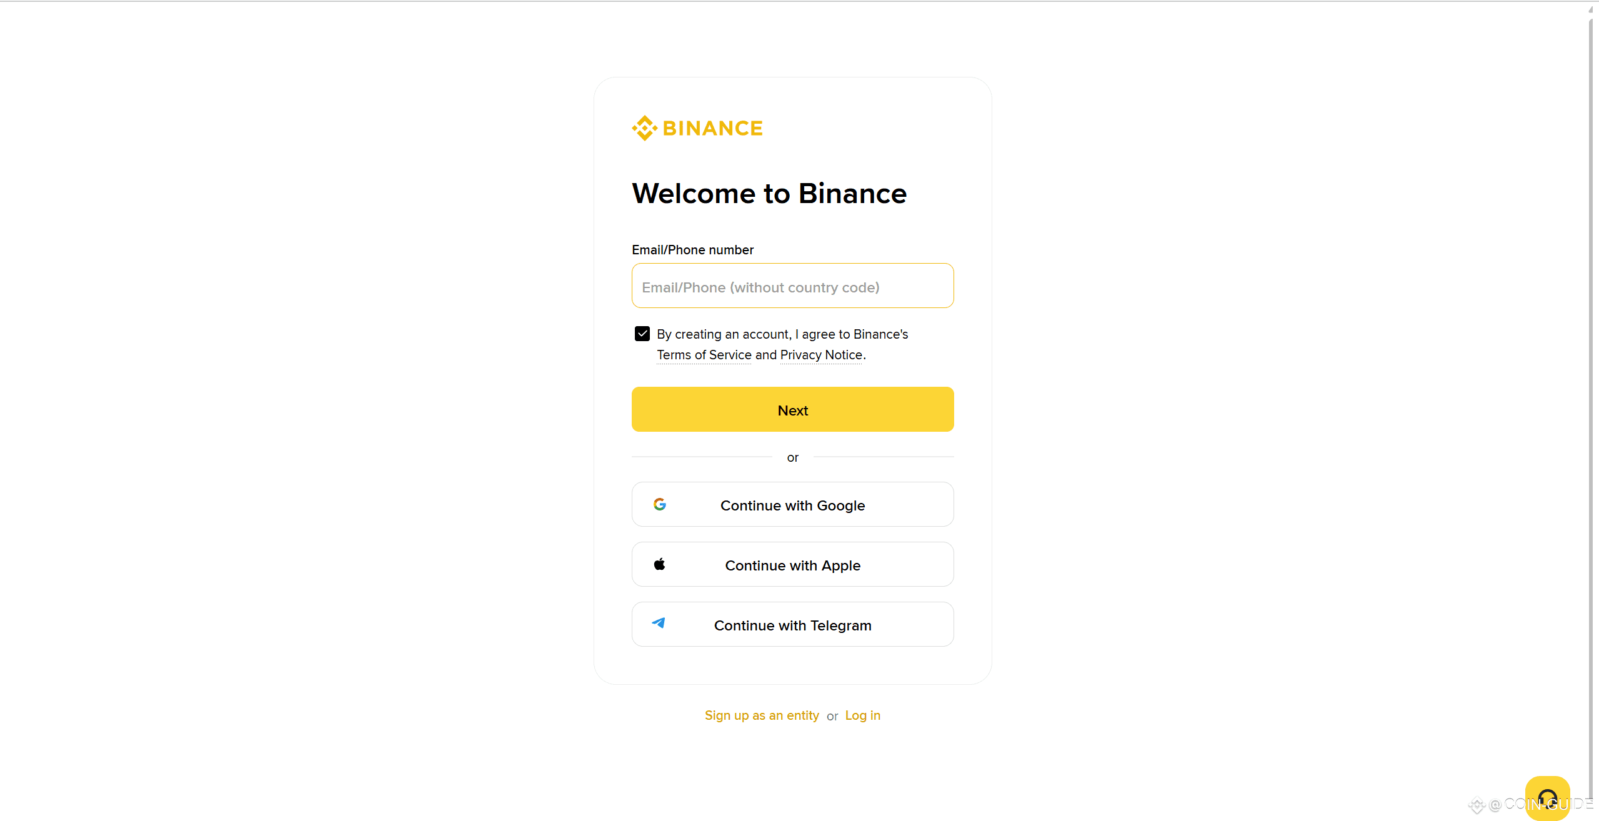Click the yellow Next button
Viewport: 1599px width, 821px height.
[792, 409]
